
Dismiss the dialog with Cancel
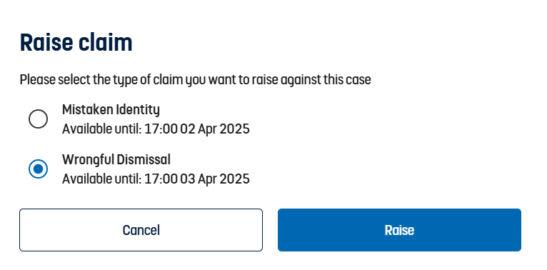pos(141,230)
